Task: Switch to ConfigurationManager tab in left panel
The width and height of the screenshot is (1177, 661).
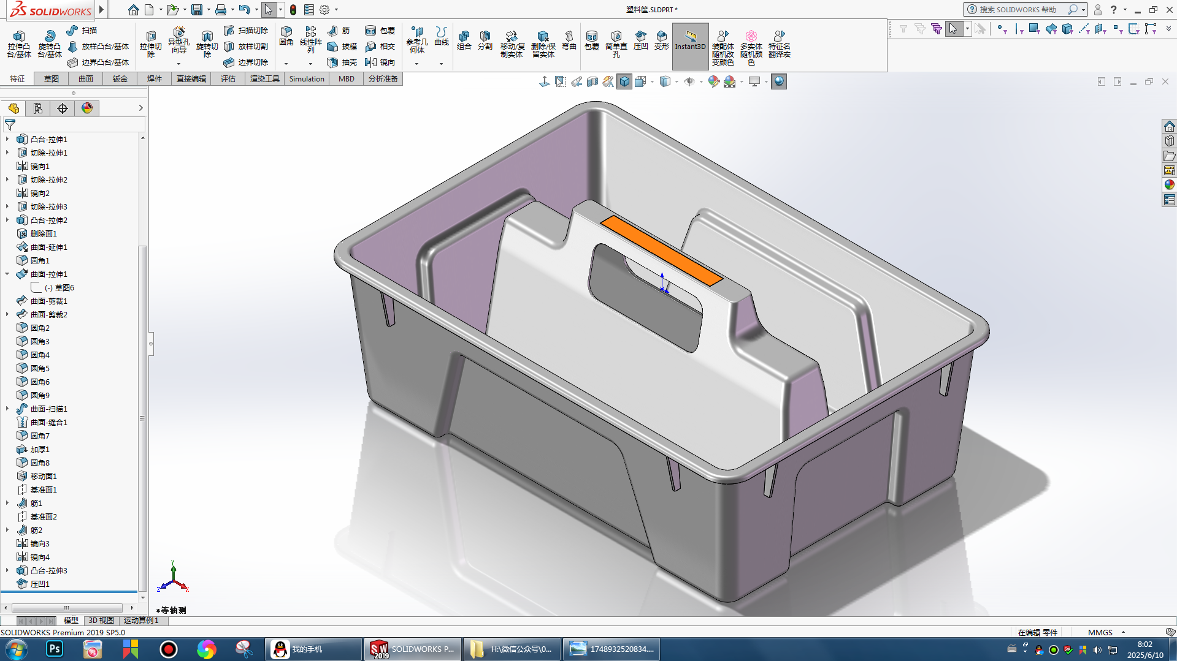Action: click(x=63, y=108)
